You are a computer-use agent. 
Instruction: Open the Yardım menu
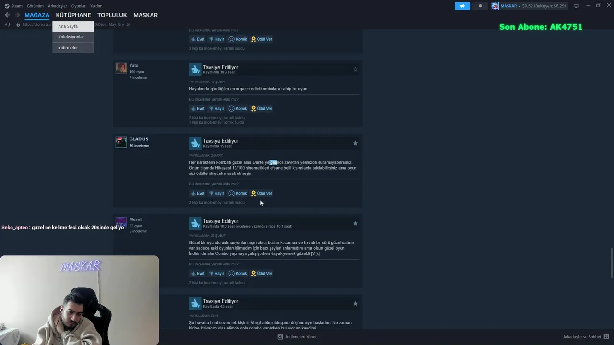96,6
